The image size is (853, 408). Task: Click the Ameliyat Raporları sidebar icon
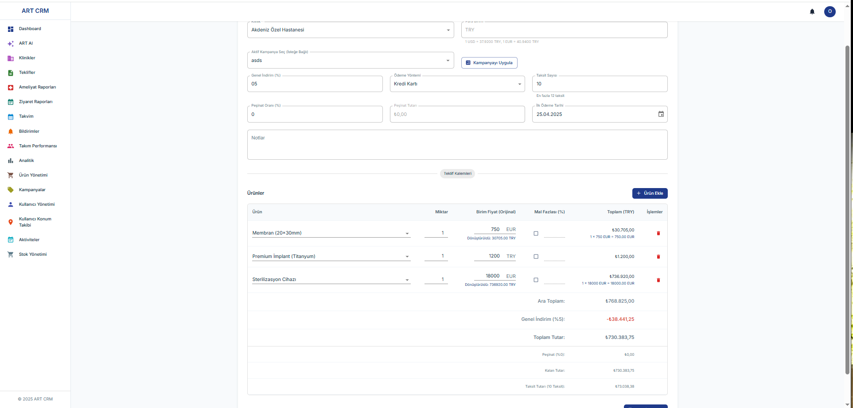tap(11, 88)
